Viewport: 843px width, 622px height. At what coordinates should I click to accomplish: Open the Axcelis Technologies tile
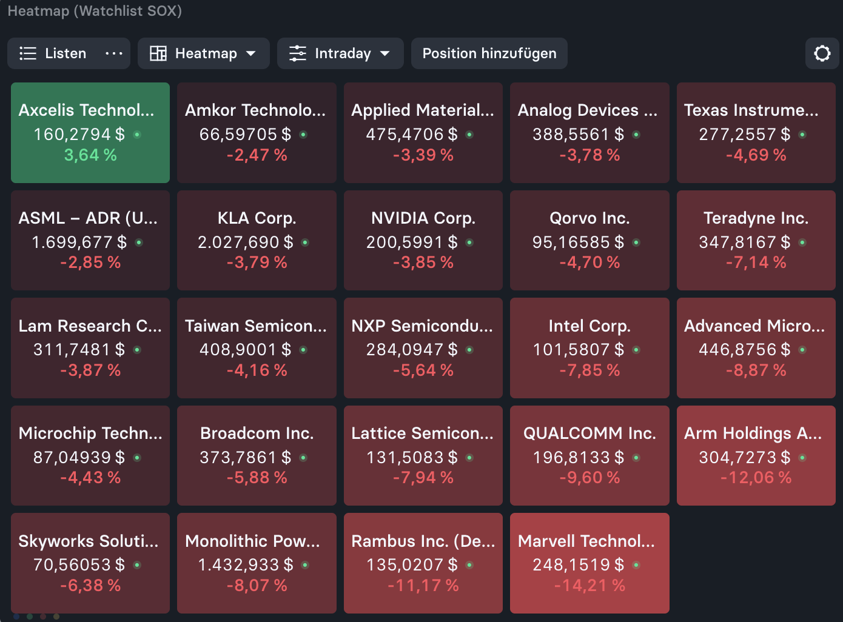click(x=90, y=133)
